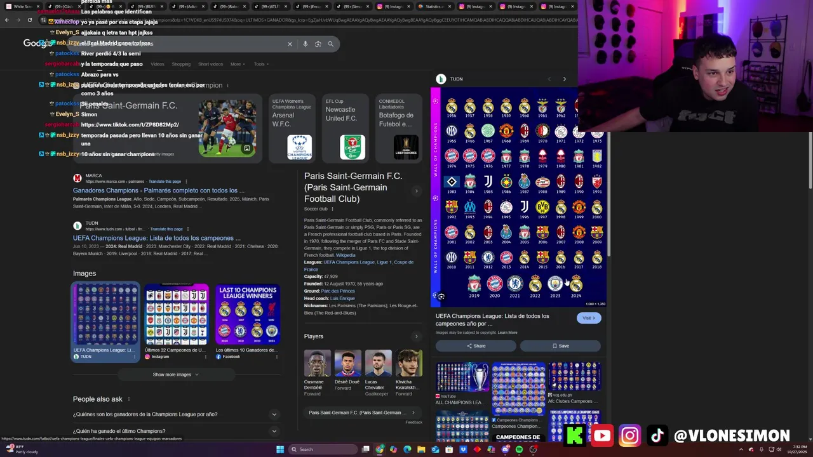Switch to the Videos search tab
This screenshot has height=457, width=813.
[x=158, y=64]
